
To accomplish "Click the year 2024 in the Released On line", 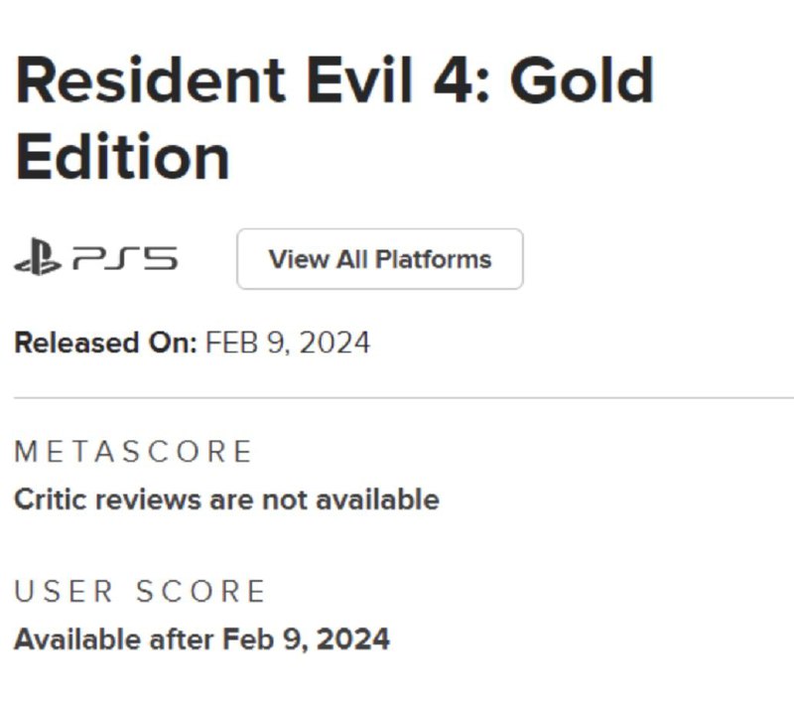I will pos(334,343).
